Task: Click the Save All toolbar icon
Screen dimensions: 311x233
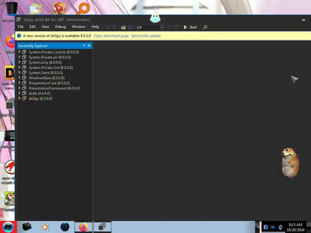Action: [x=130, y=27]
